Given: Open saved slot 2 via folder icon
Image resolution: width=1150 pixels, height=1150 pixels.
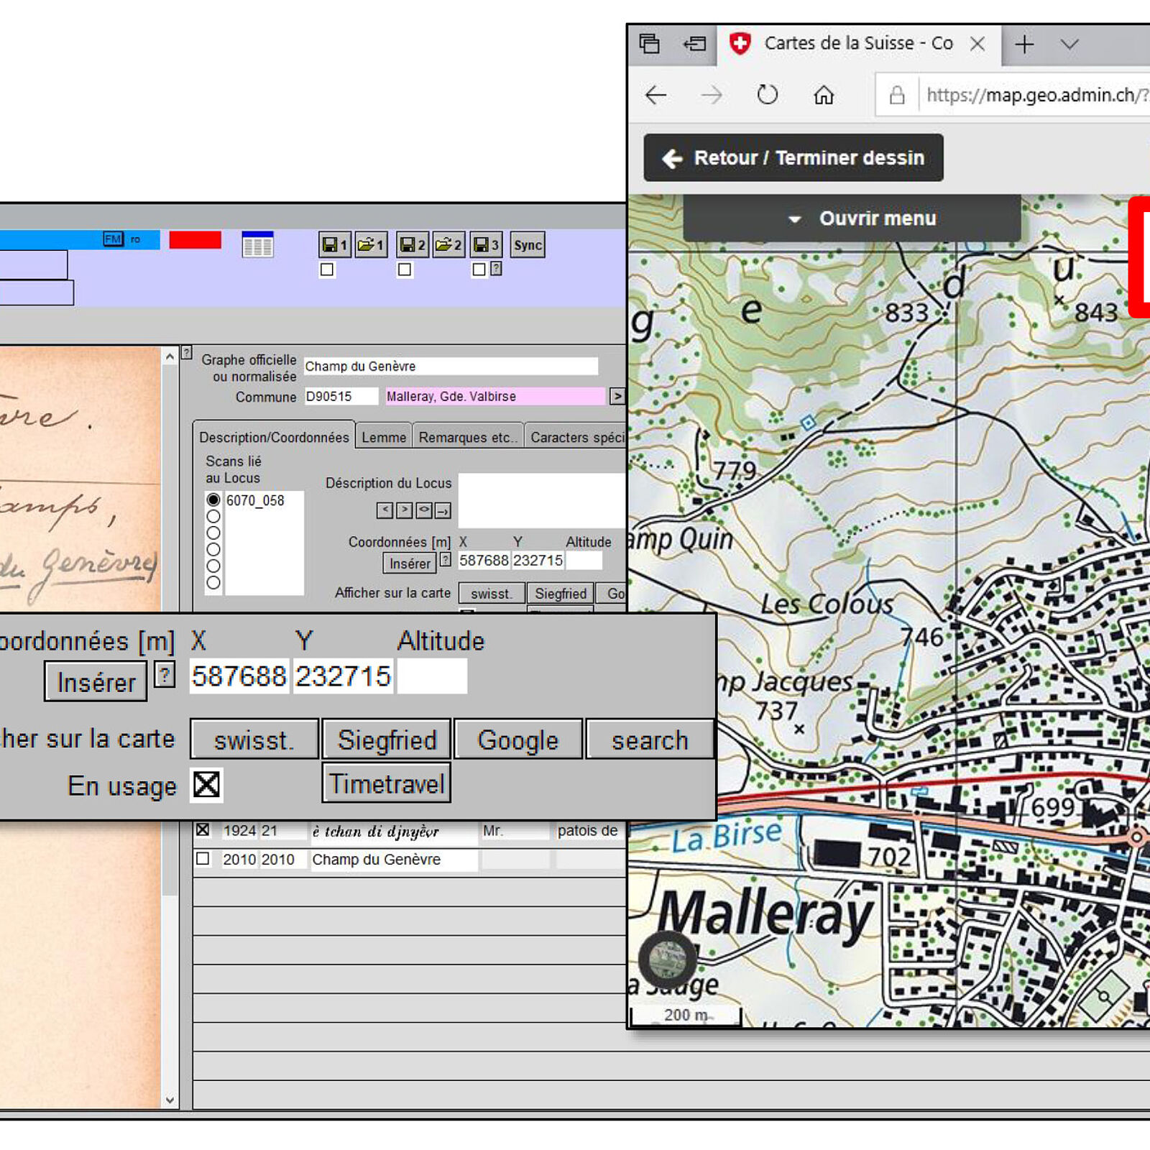Looking at the screenshot, I should pos(448,245).
